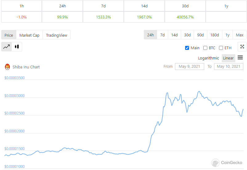Click the 1h table header
This screenshot has width=247, height=170.
click(22, 6)
